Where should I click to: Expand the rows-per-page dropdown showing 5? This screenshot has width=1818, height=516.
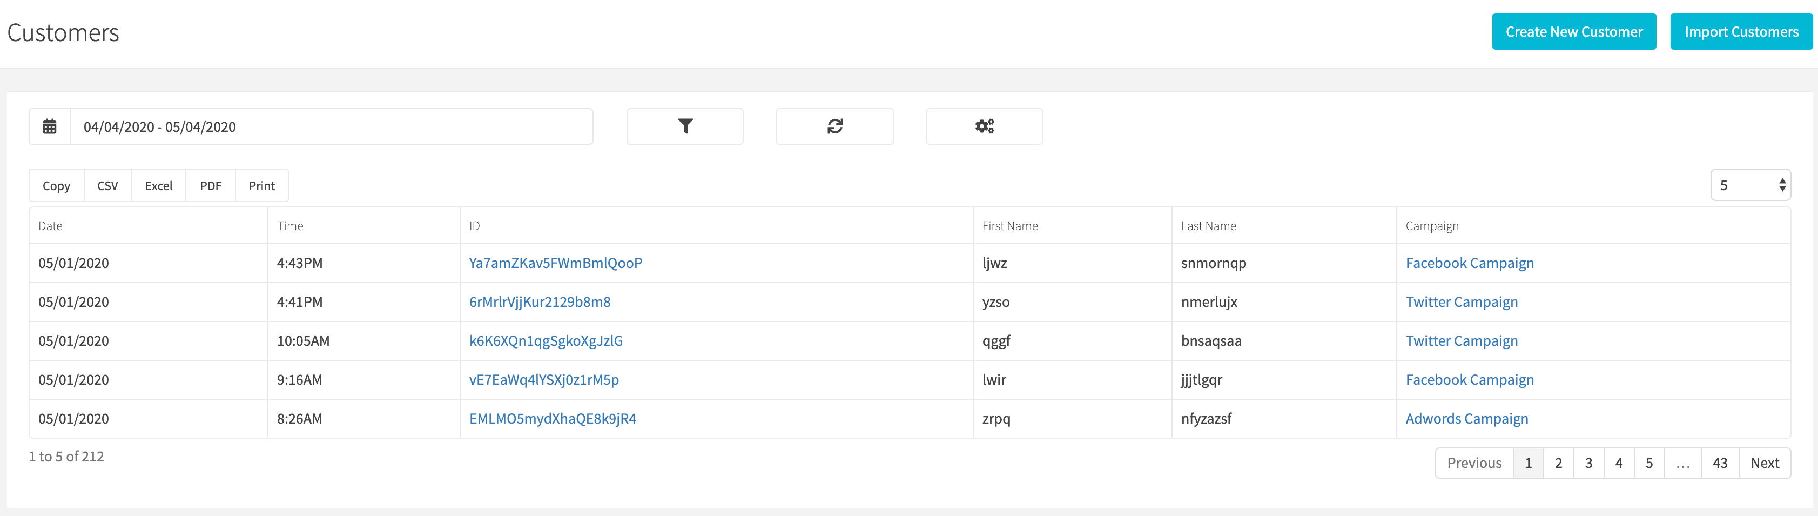pyautogui.click(x=1751, y=186)
